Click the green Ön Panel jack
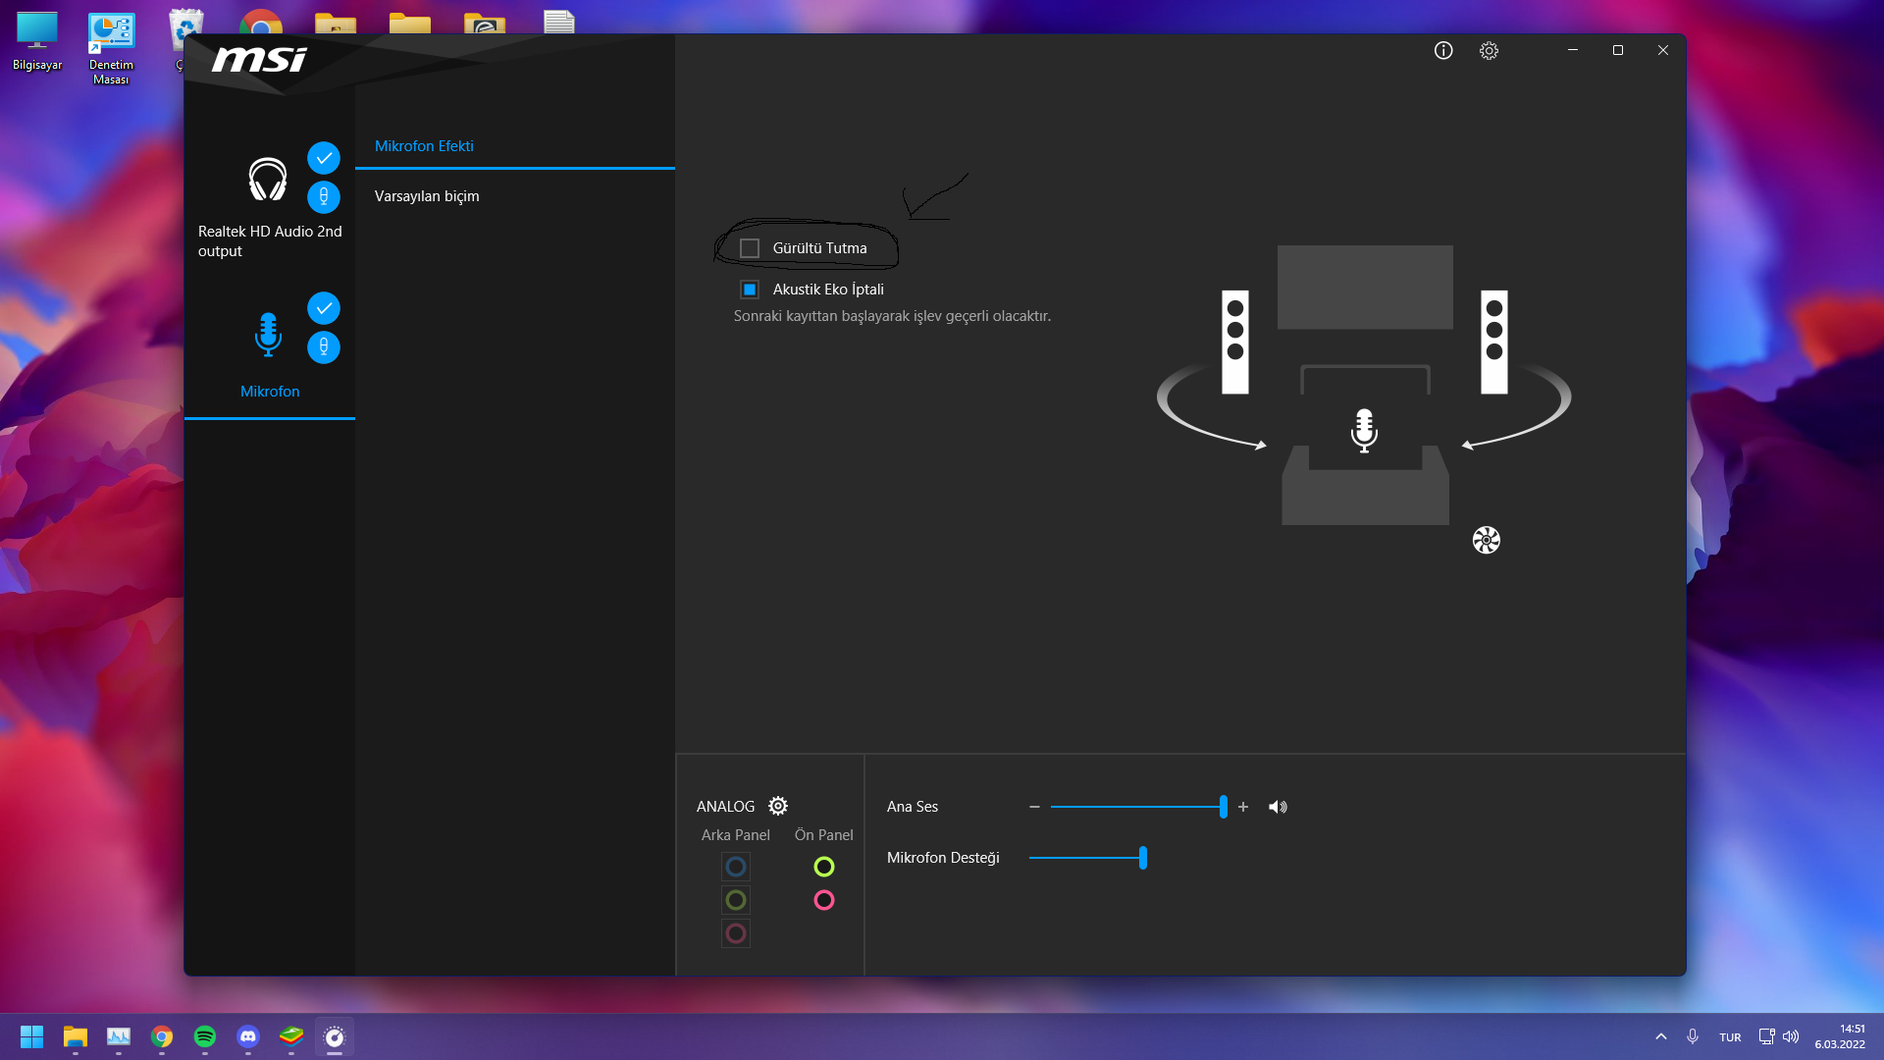1884x1060 pixels. 824,867
